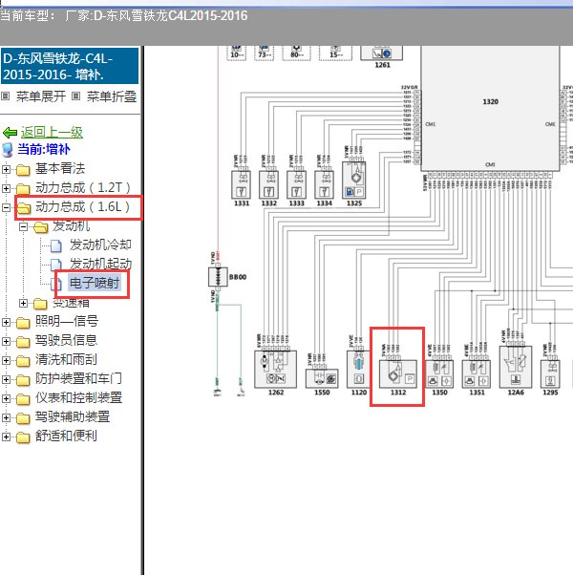Select the 驾驶辅助装置 tree item
This screenshot has height=575, width=573.
tap(73, 416)
